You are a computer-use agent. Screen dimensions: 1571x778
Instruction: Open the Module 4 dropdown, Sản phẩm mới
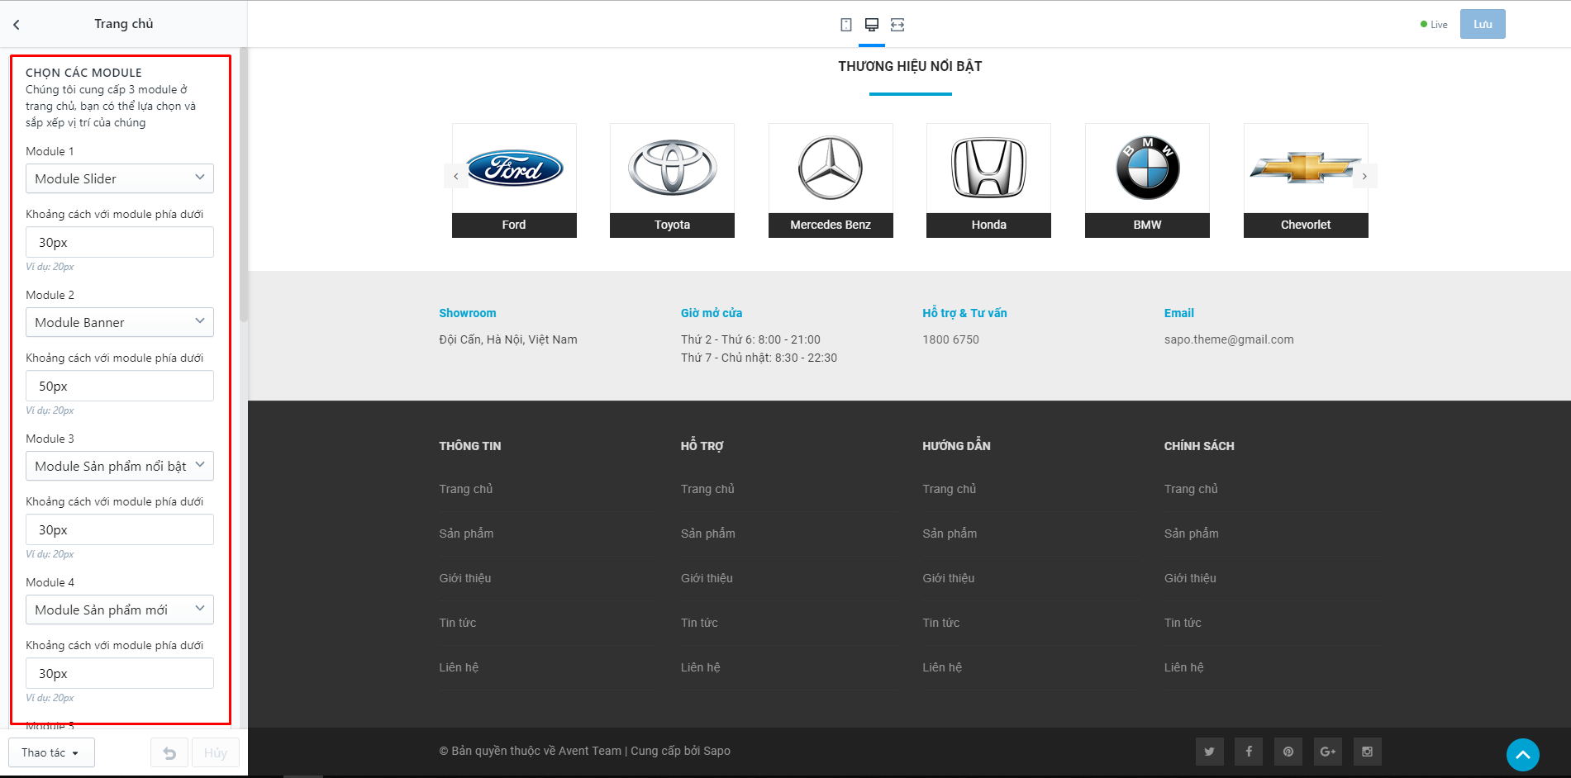[120, 610]
